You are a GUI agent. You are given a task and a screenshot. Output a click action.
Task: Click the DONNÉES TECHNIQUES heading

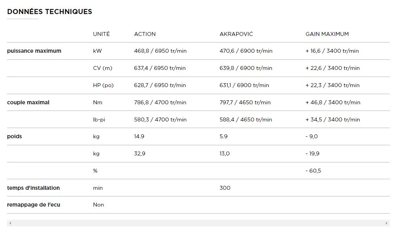click(x=49, y=12)
